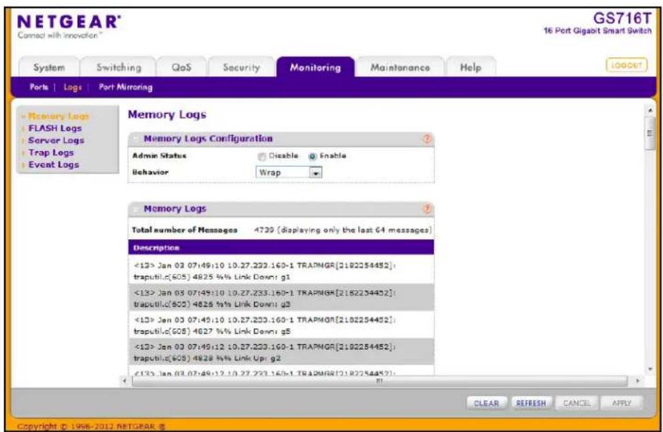Click the Total number of Messages value 4739
Image resolution: width=663 pixels, height=432 pixels.
tap(264, 230)
